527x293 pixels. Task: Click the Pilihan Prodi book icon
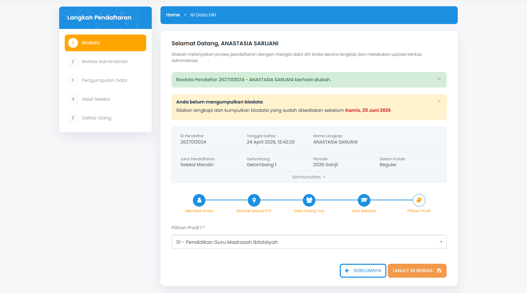coord(419,200)
